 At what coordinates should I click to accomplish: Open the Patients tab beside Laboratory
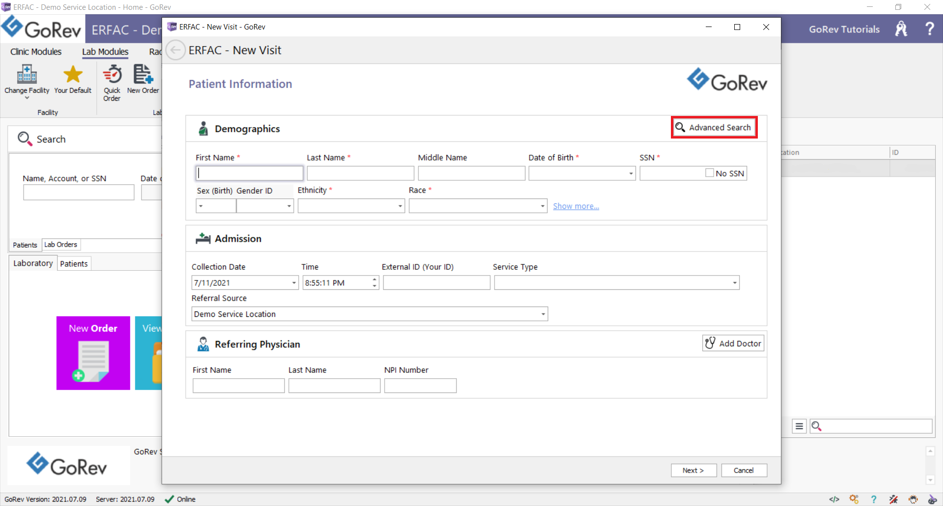(74, 264)
